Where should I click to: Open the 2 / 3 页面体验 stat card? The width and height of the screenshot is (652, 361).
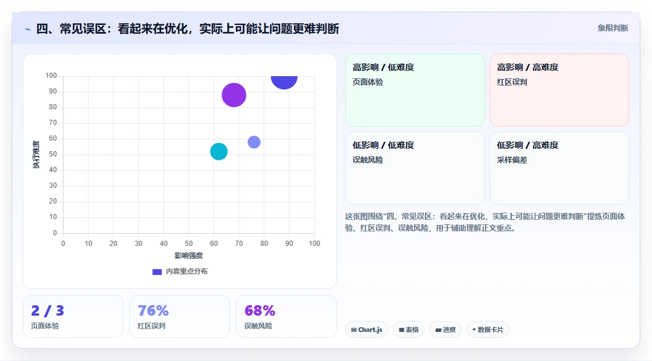point(73,316)
